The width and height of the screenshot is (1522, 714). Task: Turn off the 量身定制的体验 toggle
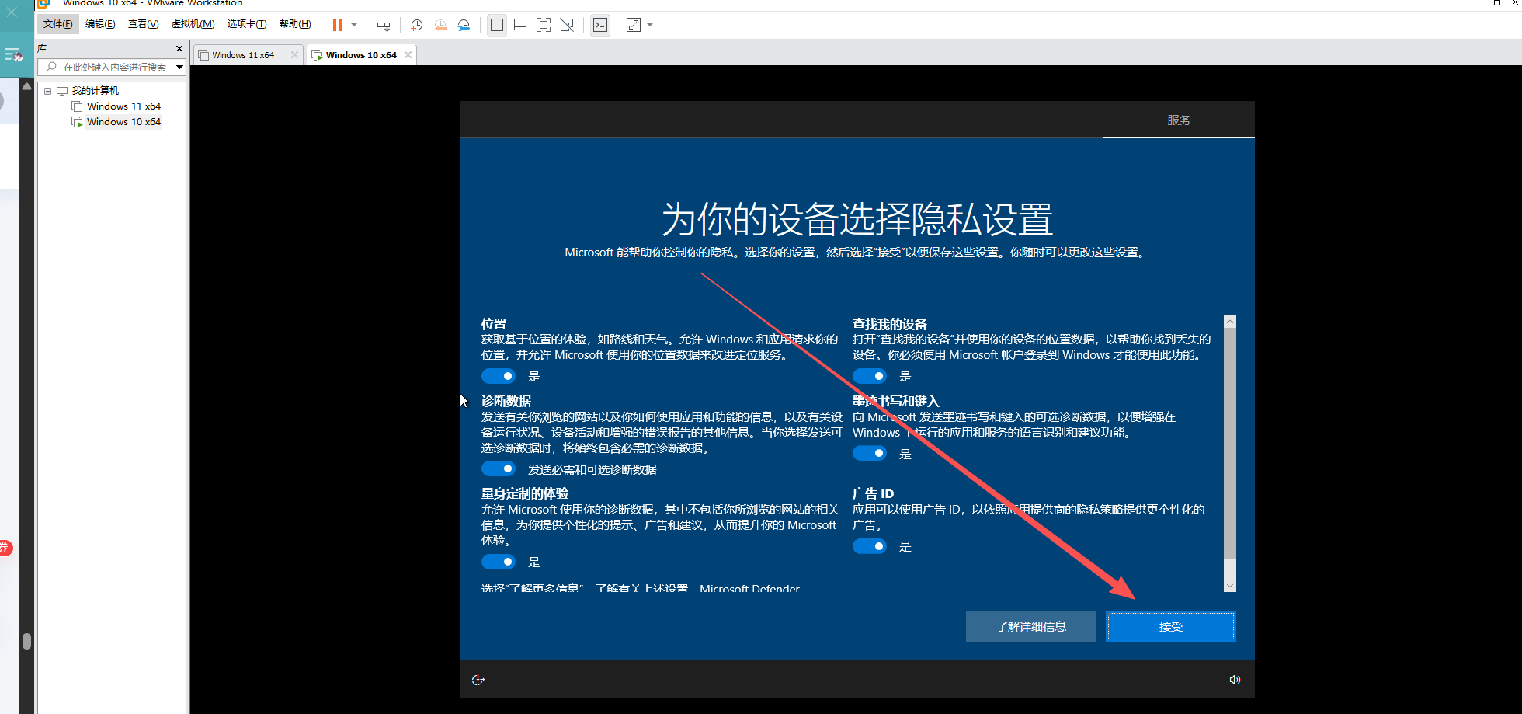[499, 562]
